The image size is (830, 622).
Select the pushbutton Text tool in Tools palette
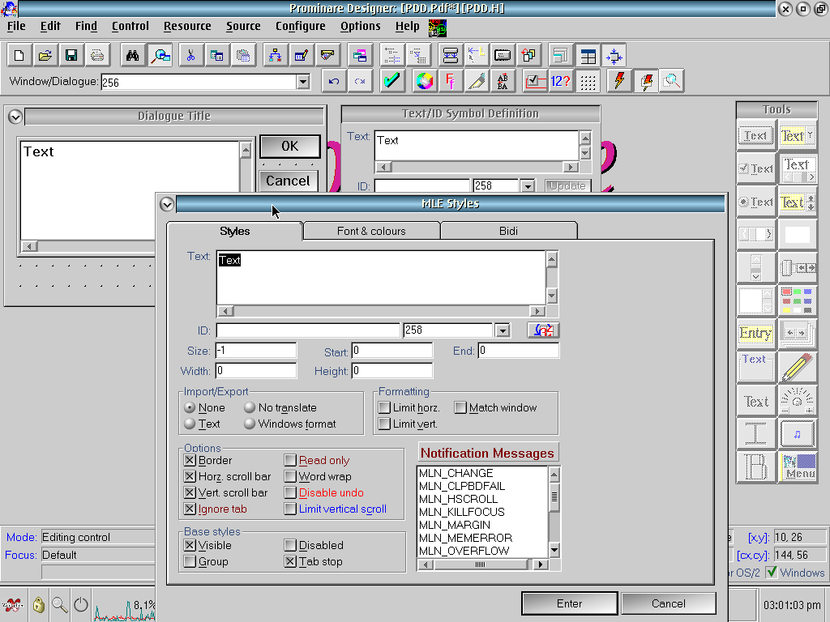(x=756, y=136)
